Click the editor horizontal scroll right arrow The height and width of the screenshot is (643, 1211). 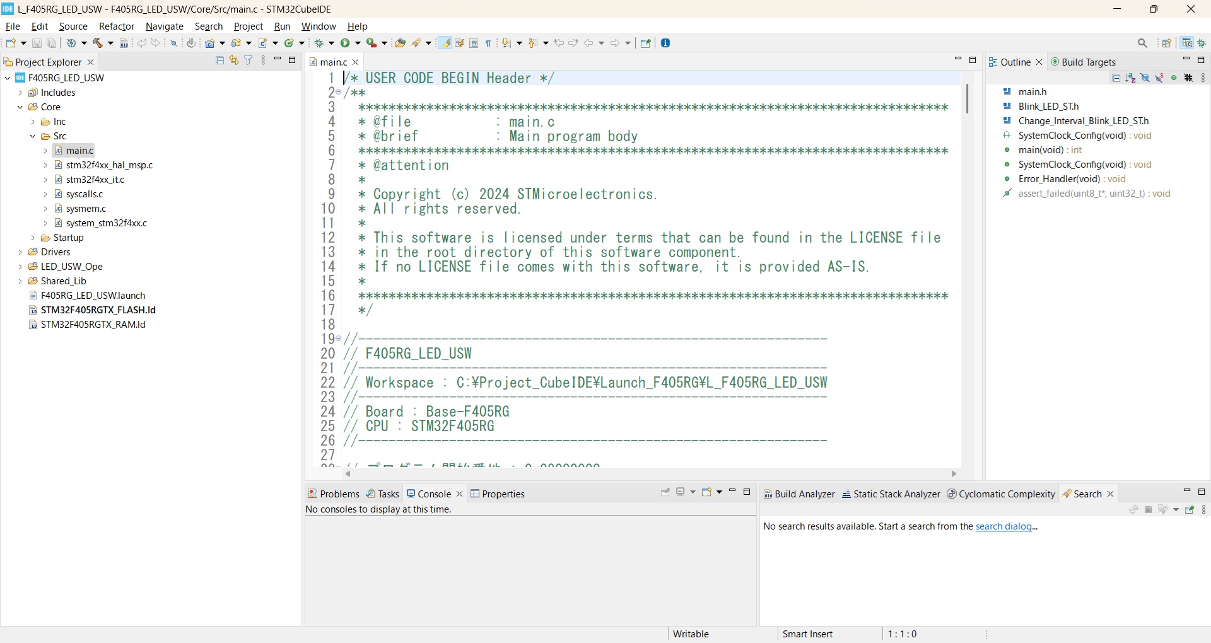point(954,474)
